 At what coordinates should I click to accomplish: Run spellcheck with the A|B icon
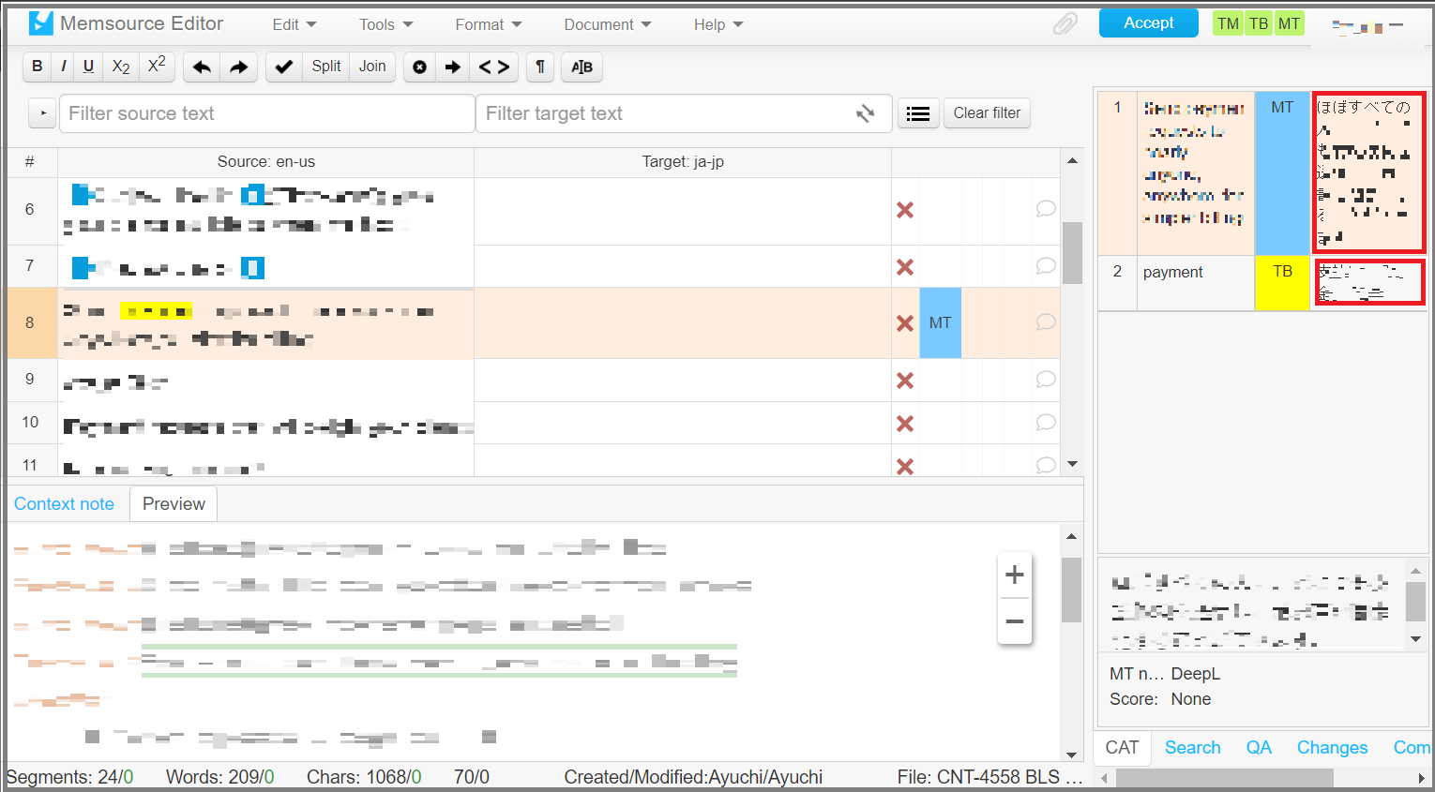pos(582,67)
